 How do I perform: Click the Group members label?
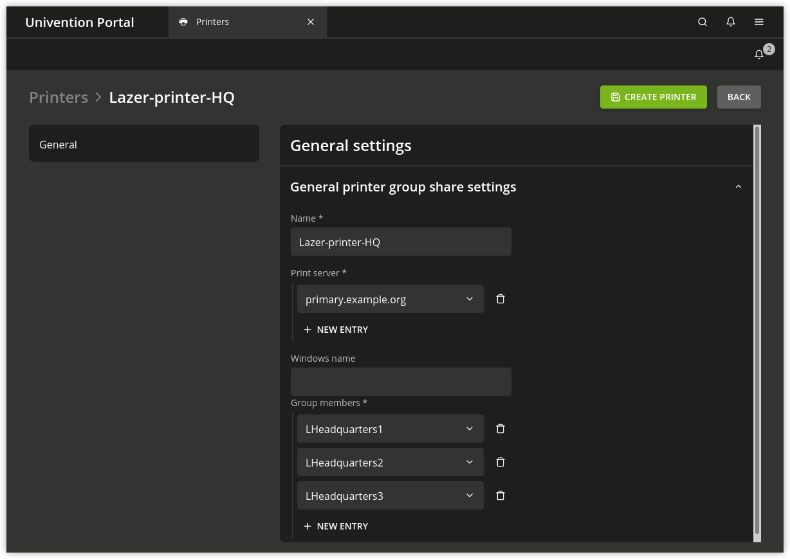coord(329,403)
